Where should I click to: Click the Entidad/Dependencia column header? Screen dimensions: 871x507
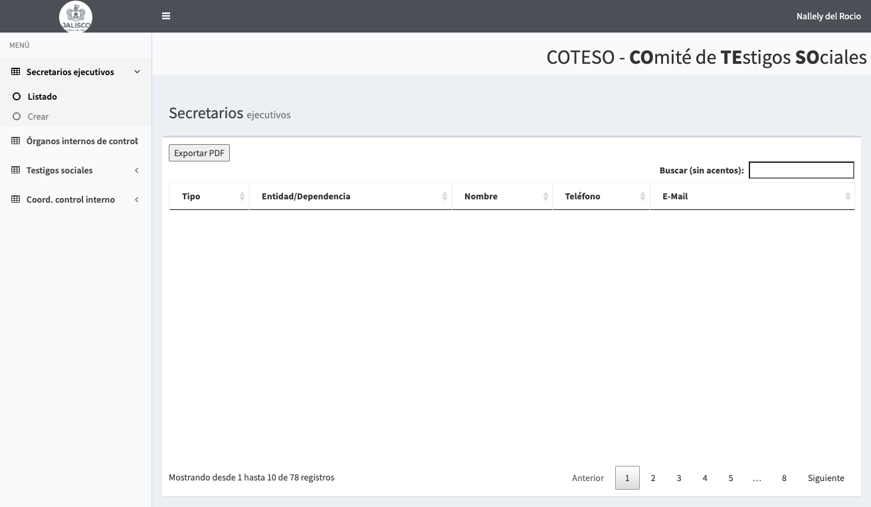351,197
